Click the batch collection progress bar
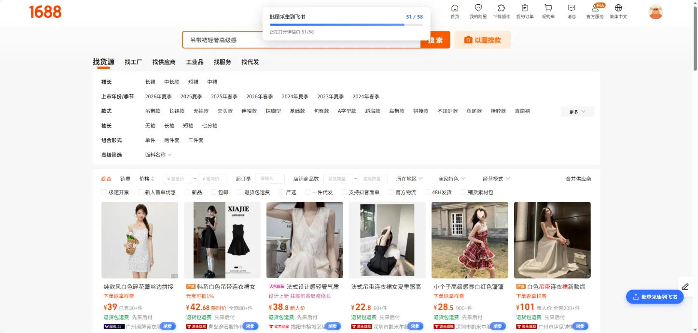 point(346,24)
